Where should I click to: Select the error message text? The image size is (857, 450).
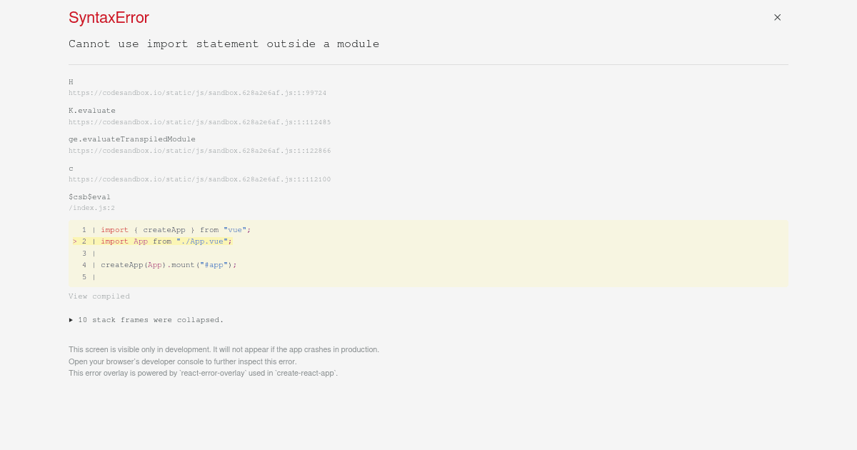point(224,44)
